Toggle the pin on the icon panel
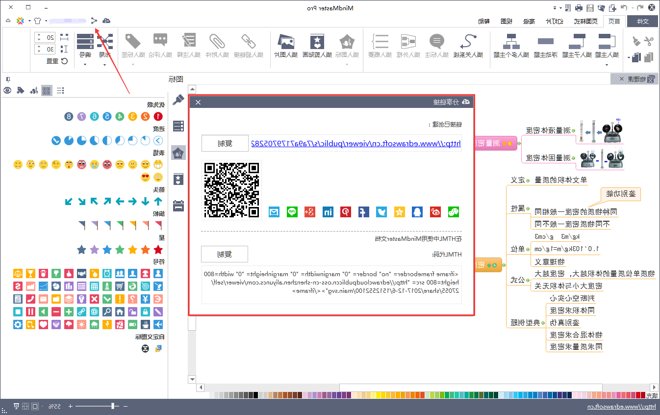The height and width of the screenshot is (415, 660). click(x=7, y=79)
